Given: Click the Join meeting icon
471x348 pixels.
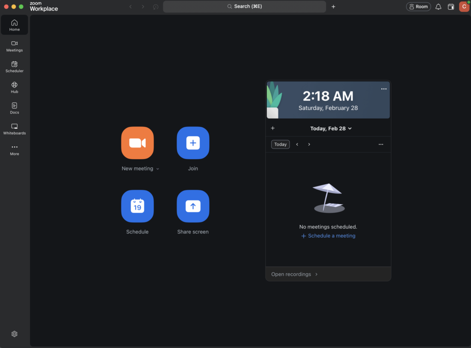Looking at the screenshot, I should (x=193, y=143).
